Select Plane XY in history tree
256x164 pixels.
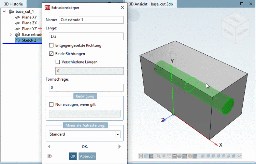pos(29,17)
